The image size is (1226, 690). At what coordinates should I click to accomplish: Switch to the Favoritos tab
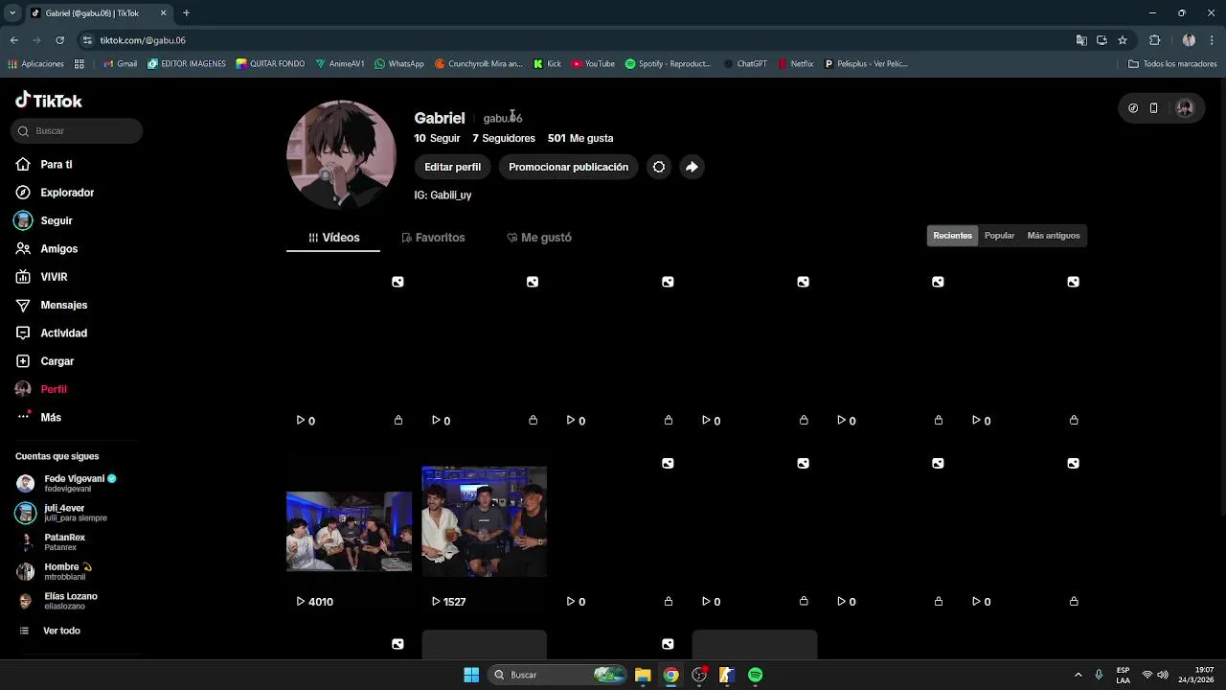click(433, 238)
